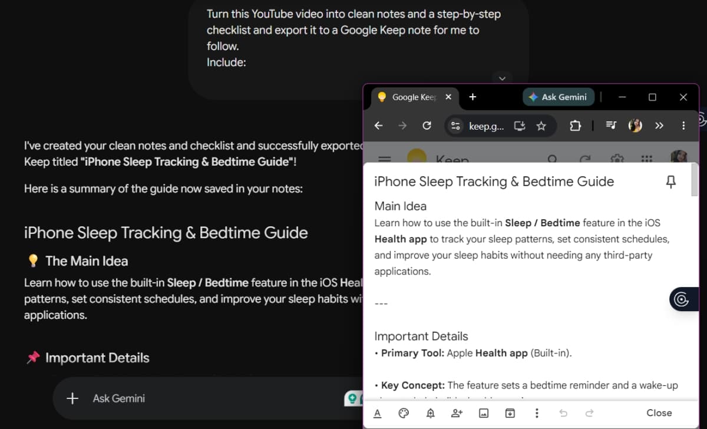Open the note's three-dot More menu
707x429 pixels.
[537, 413]
